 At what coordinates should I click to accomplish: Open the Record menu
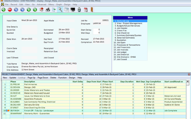[14, 4]
